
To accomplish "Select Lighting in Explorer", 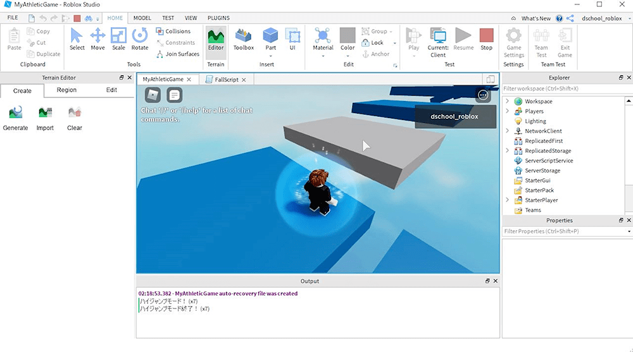I will [536, 121].
